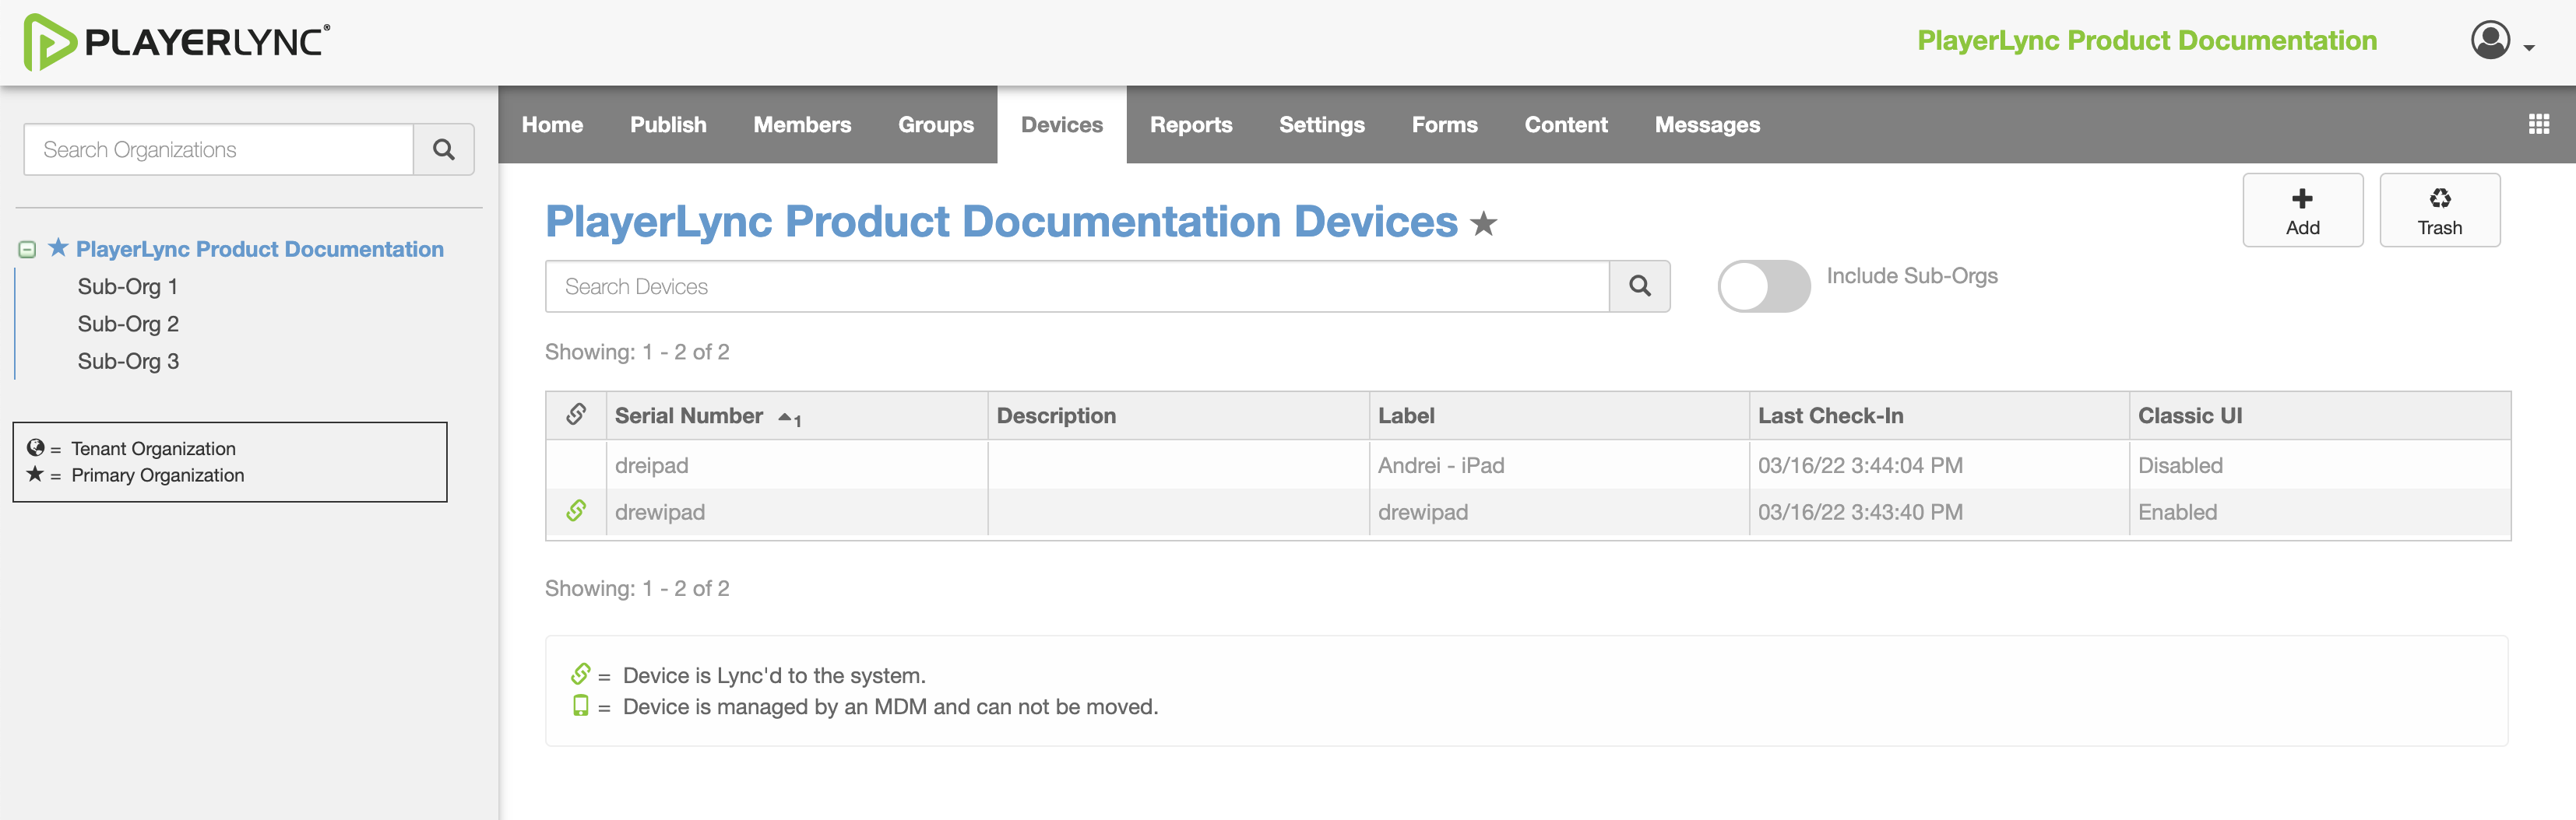This screenshot has width=2576, height=820.
Task: Click the organization search magnifier button
Action: [x=444, y=150]
